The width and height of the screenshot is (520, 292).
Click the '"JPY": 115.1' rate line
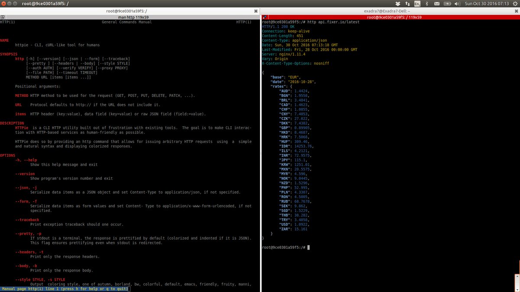[294, 160]
